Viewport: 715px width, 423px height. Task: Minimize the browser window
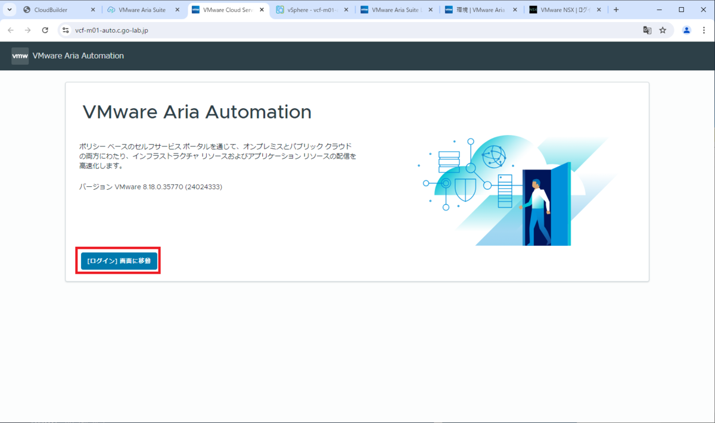(x=660, y=10)
